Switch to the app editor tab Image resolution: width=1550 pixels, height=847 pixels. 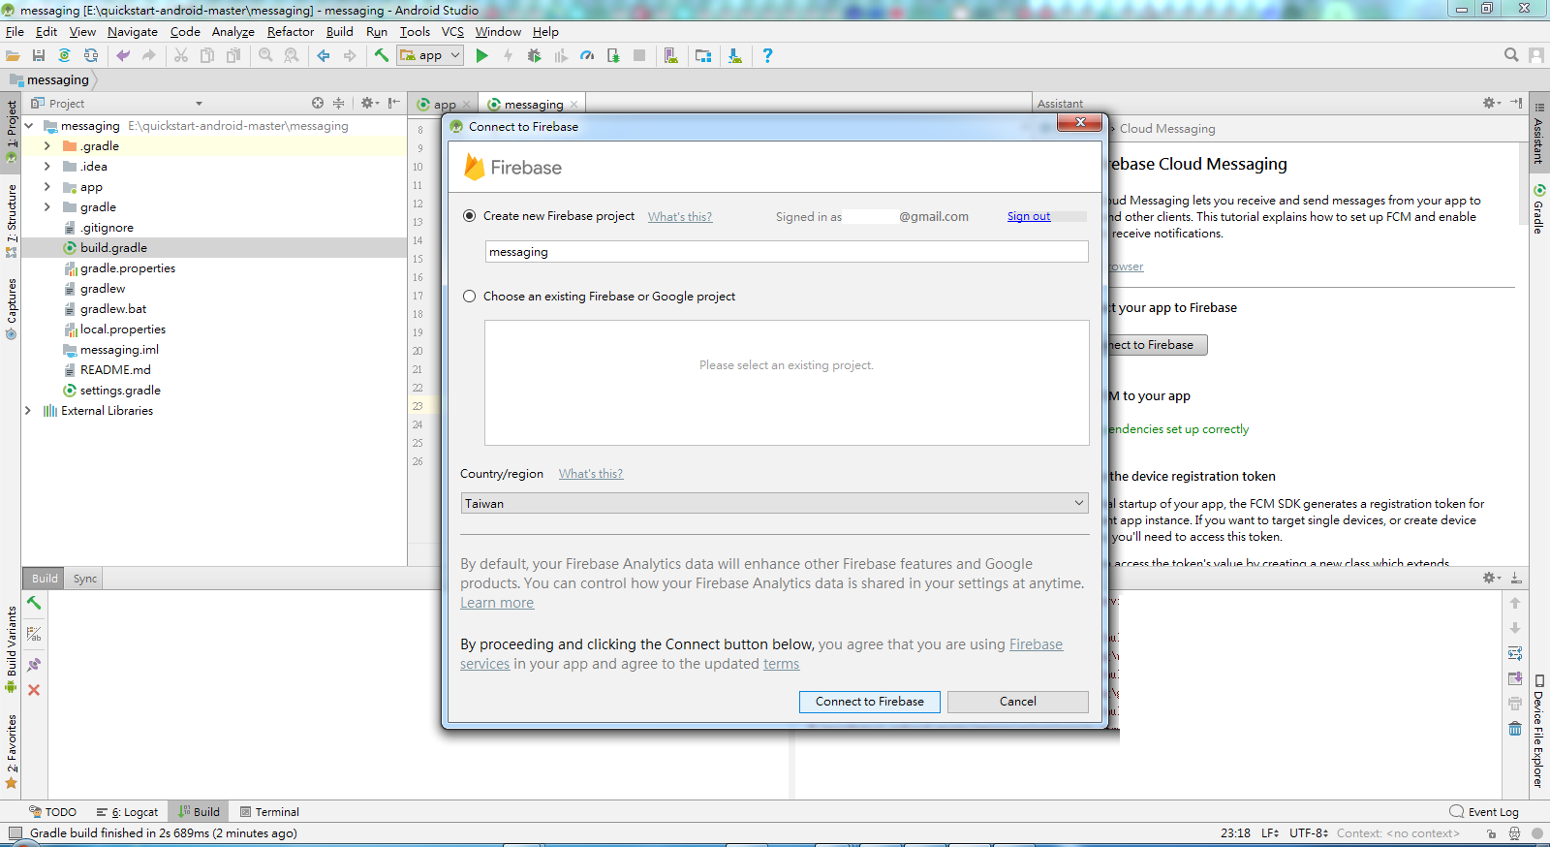pyautogui.click(x=445, y=104)
